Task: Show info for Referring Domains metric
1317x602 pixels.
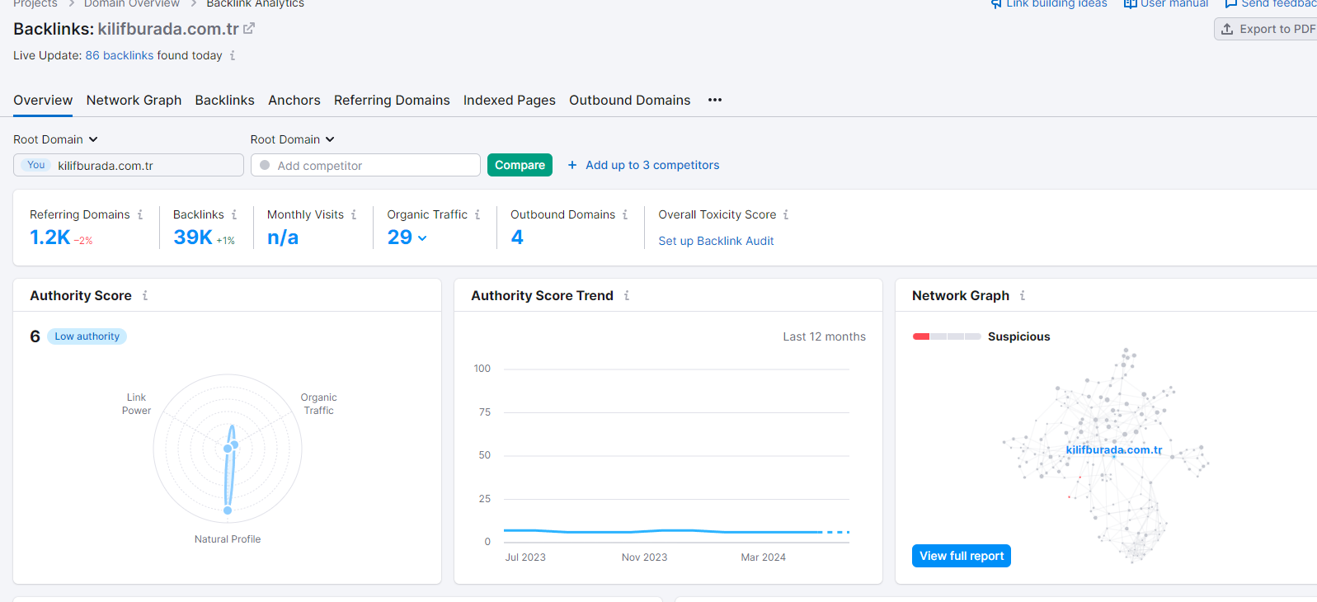Action: 140,214
